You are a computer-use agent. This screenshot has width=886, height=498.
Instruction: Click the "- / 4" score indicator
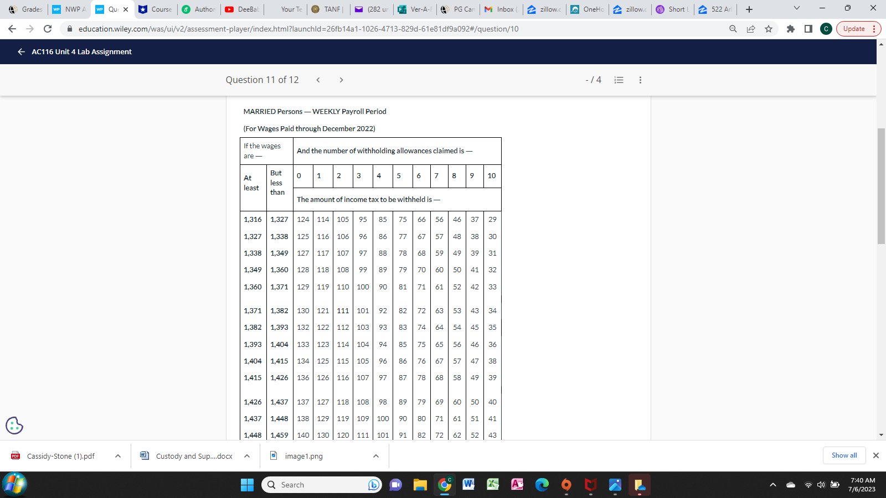click(593, 80)
